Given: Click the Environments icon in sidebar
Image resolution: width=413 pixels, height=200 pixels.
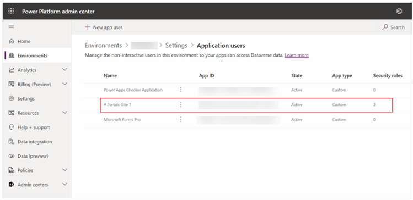Looking at the screenshot, I should pyautogui.click(x=12, y=55).
